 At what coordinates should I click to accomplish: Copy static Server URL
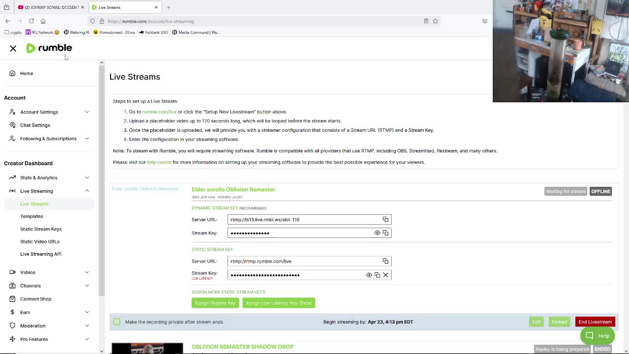click(x=385, y=261)
